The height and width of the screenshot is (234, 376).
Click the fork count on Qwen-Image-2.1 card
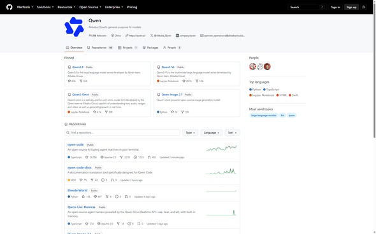click(185, 112)
